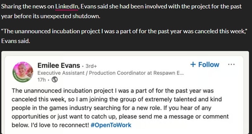
Task: Click the 17h post timestamp
Action: pyautogui.click(x=42, y=80)
